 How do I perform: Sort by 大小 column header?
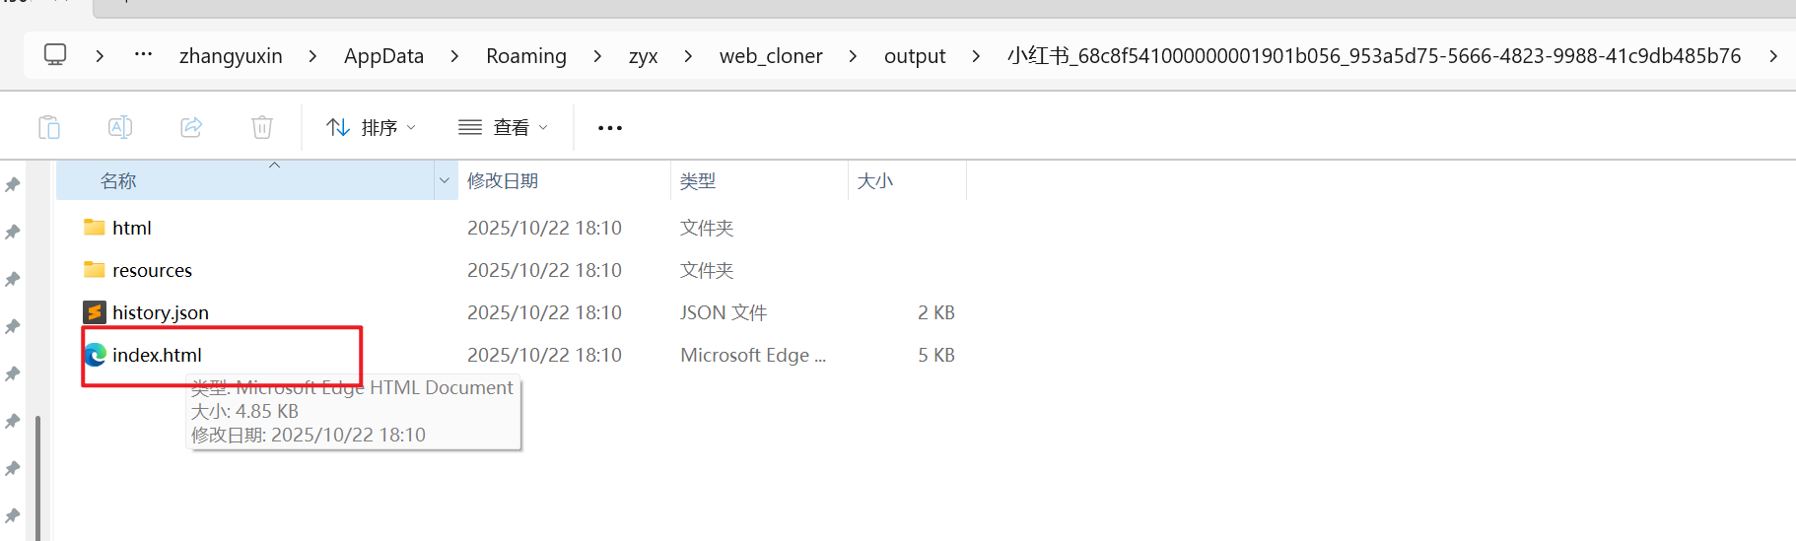[875, 180]
